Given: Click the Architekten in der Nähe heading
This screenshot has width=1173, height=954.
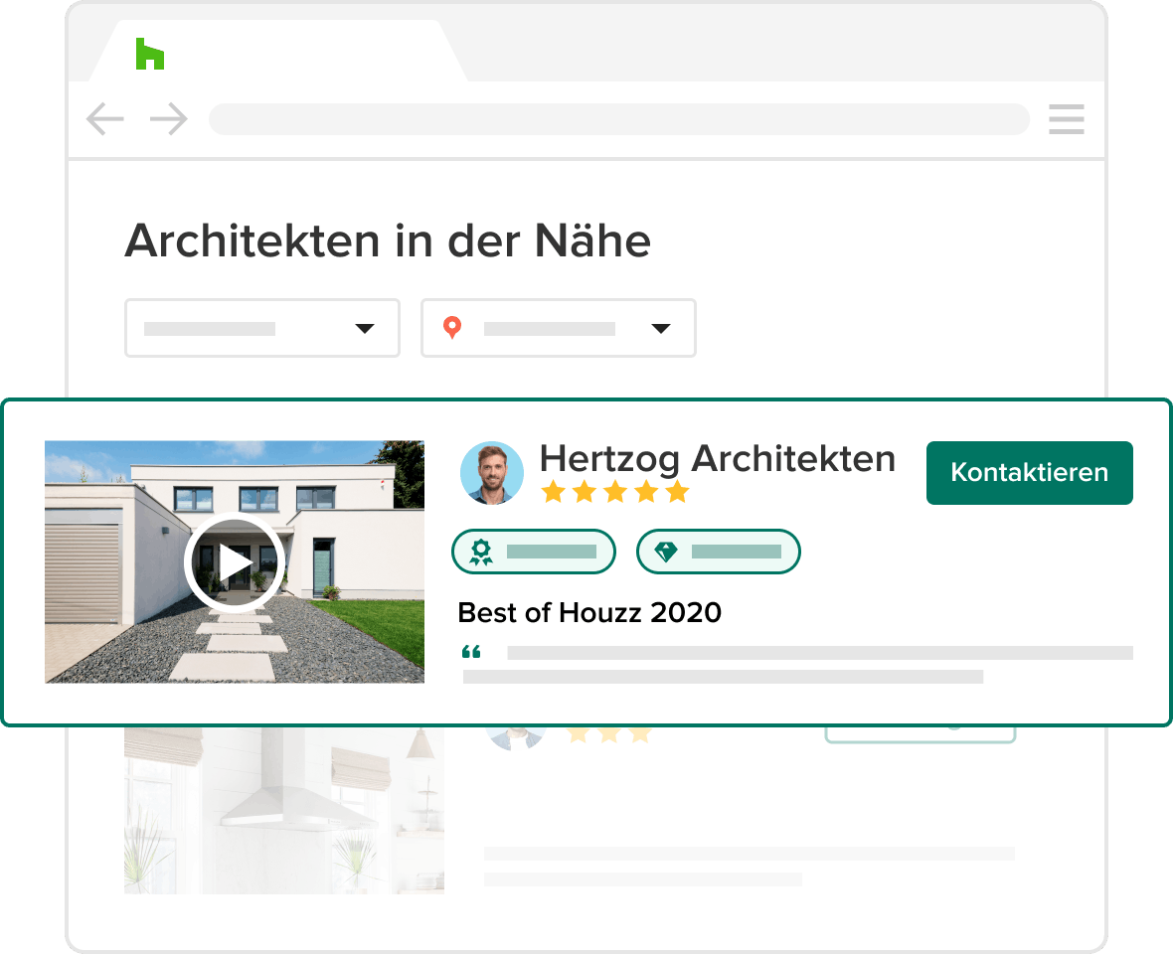Looking at the screenshot, I should [388, 240].
